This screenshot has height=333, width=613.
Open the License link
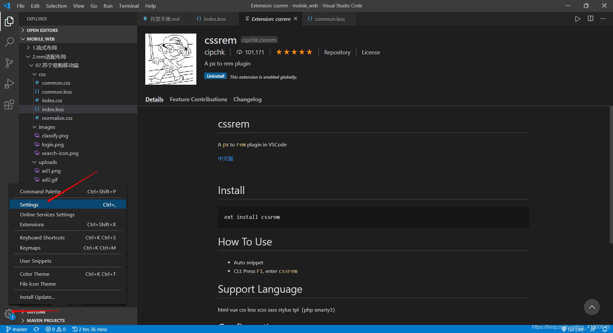click(371, 52)
